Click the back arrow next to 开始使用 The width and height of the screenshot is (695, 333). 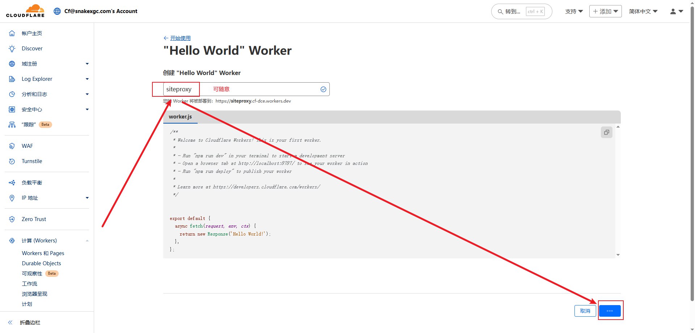166,38
